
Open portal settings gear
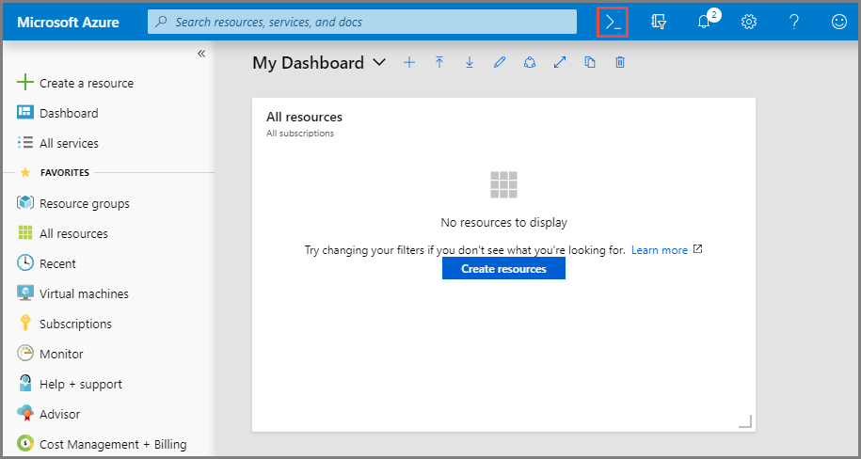click(x=749, y=22)
